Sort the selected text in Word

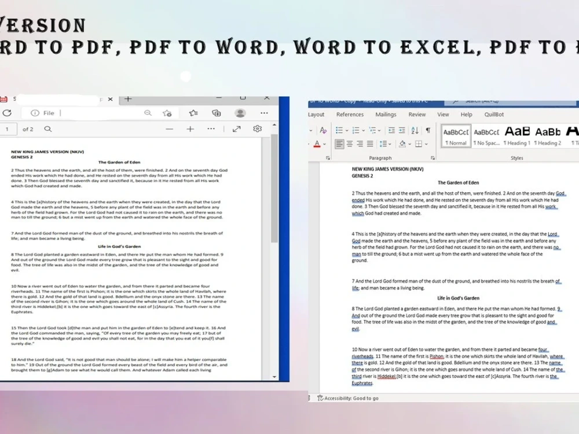point(415,130)
